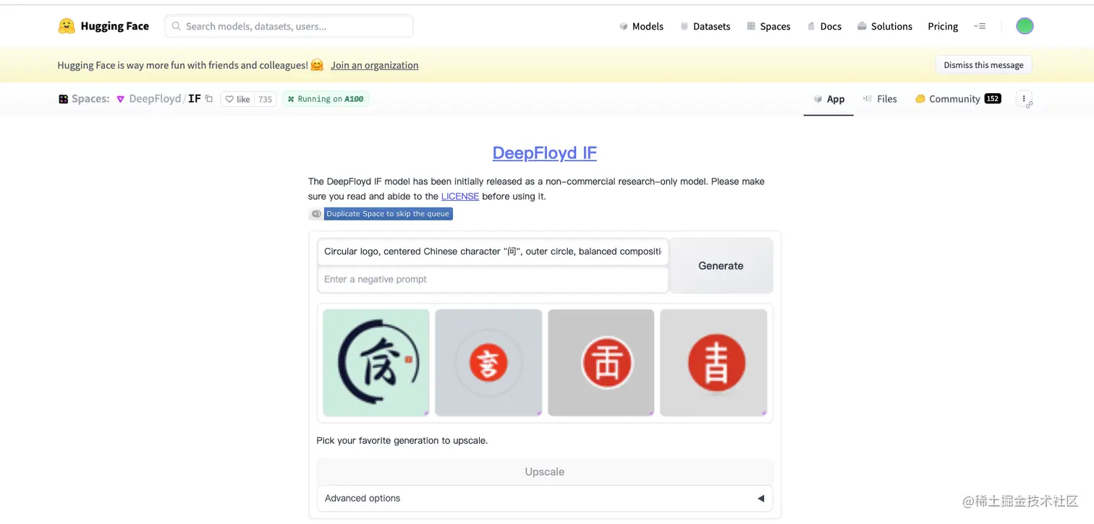1094x524 pixels.
Task: Open the Datasets page
Action: coord(705,26)
